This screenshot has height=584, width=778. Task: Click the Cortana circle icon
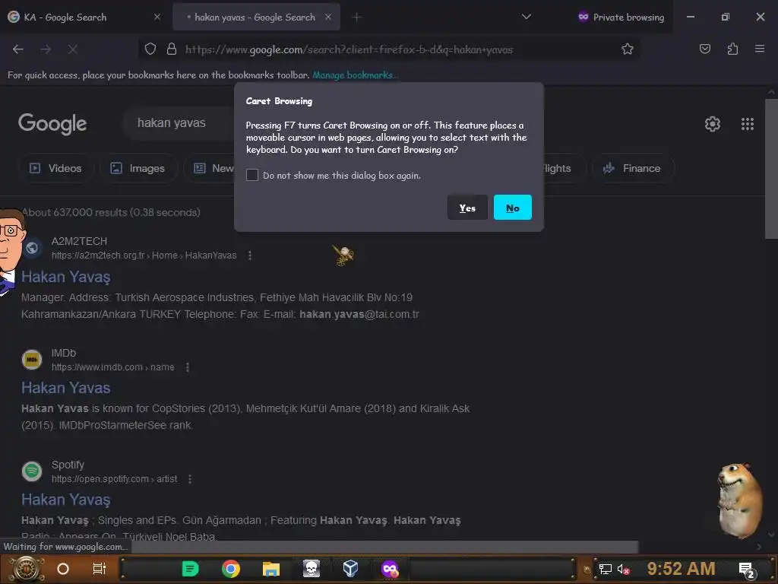click(63, 569)
